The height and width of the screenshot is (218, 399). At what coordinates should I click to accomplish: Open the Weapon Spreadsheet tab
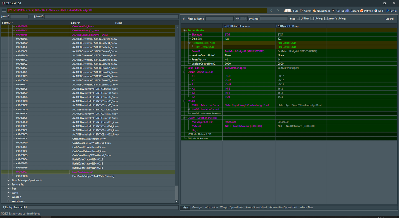click(232, 207)
